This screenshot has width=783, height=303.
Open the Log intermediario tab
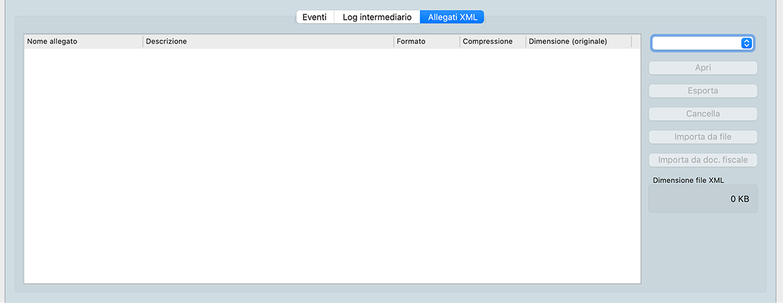click(x=377, y=17)
